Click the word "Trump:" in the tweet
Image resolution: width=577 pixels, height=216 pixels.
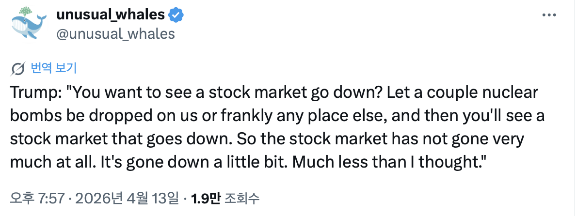(33, 92)
